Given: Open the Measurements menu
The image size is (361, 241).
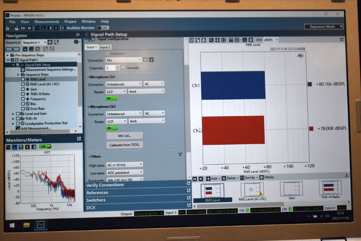Looking at the screenshot, I should pos(47,22).
